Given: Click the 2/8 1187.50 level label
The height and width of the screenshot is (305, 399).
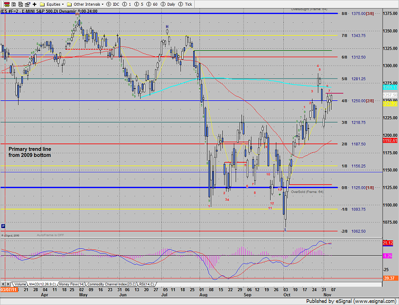Looking at the screenshot, I should pyautogui.click(x=353, y=144).
